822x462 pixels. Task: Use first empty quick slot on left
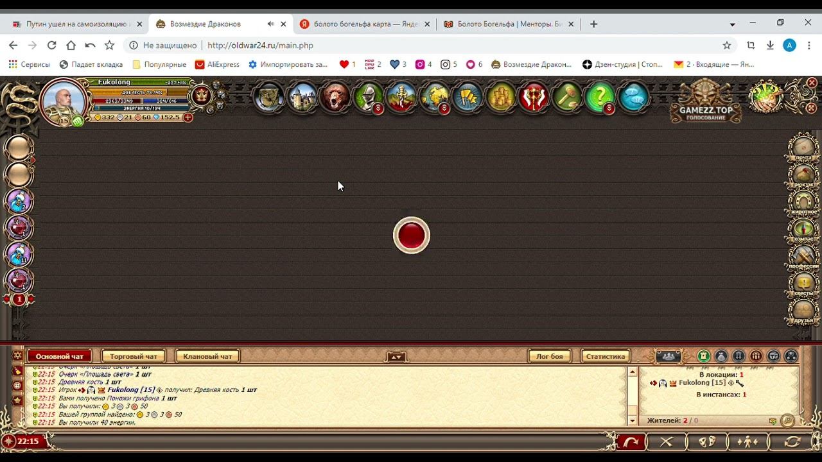19,148
